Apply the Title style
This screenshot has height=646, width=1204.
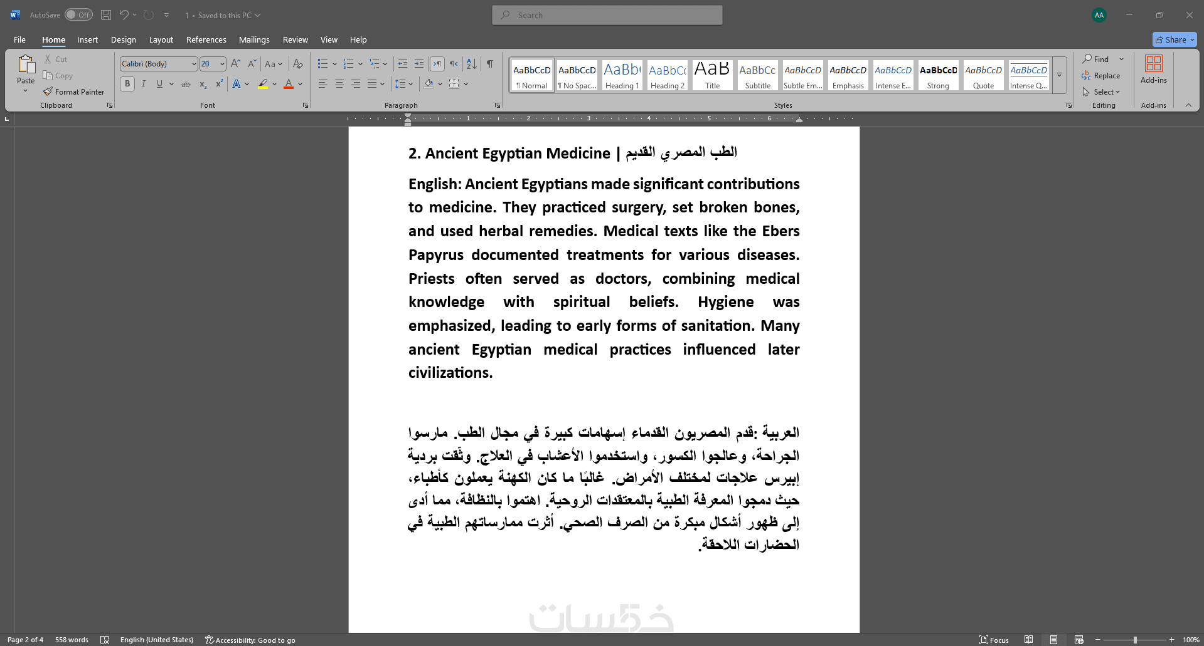pyautogui.click(x=713, y=75)
